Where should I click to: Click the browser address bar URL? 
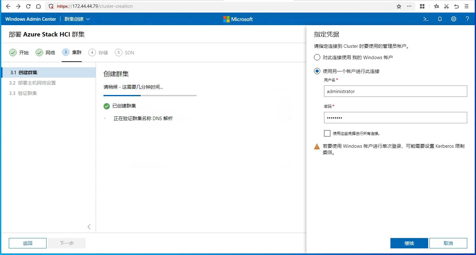(x=95, y=6)
